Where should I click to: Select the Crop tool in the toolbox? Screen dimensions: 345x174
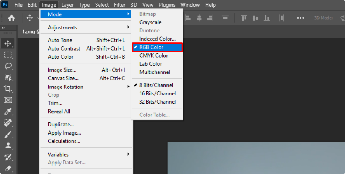[8, 88]
